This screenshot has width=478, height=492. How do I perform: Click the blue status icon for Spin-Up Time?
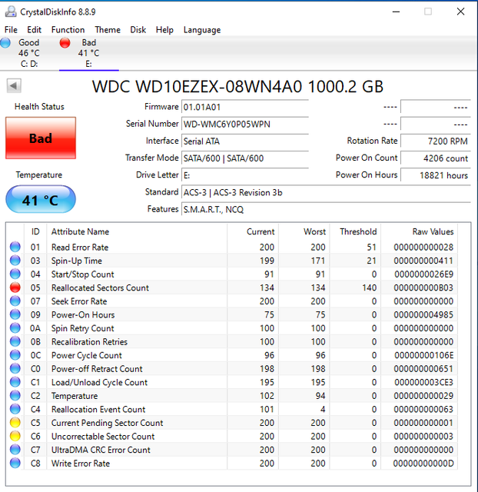coord(15,261)
